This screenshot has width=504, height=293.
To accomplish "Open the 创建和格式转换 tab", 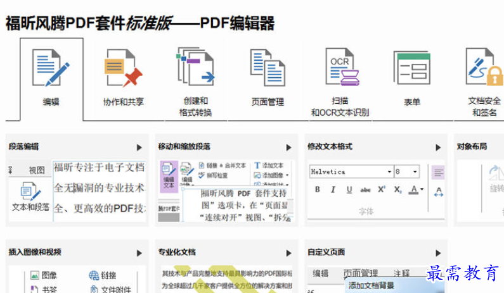I will point(195,82).
